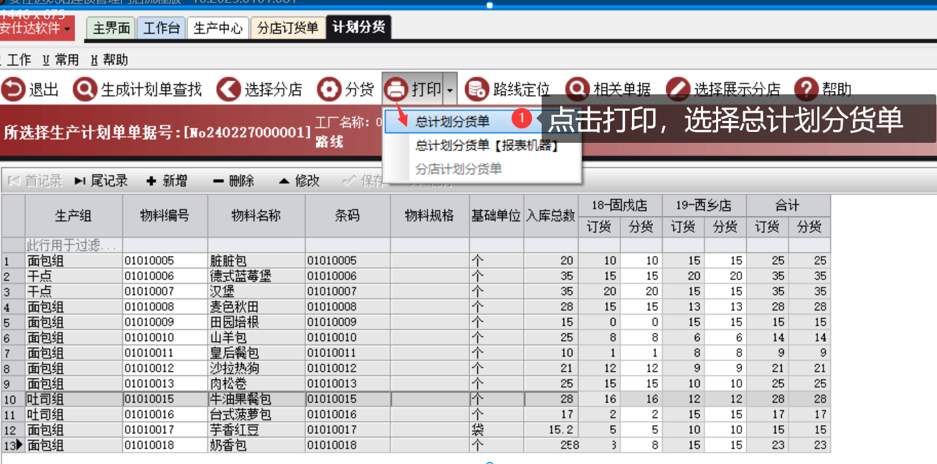Screen dimensions: 937x464
Task: Click the 删除 button
Action: coord(233,181)
